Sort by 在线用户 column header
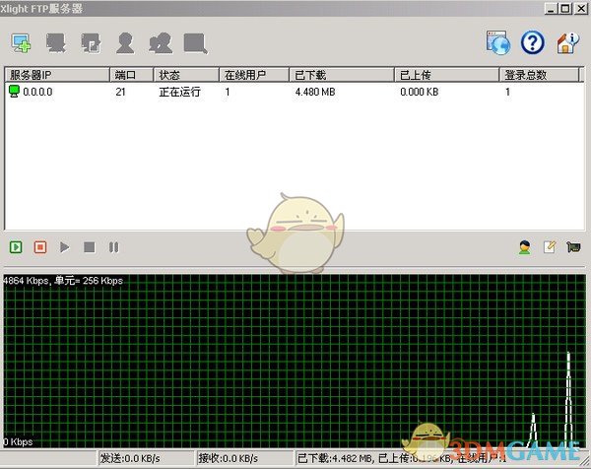 point(254,75)
